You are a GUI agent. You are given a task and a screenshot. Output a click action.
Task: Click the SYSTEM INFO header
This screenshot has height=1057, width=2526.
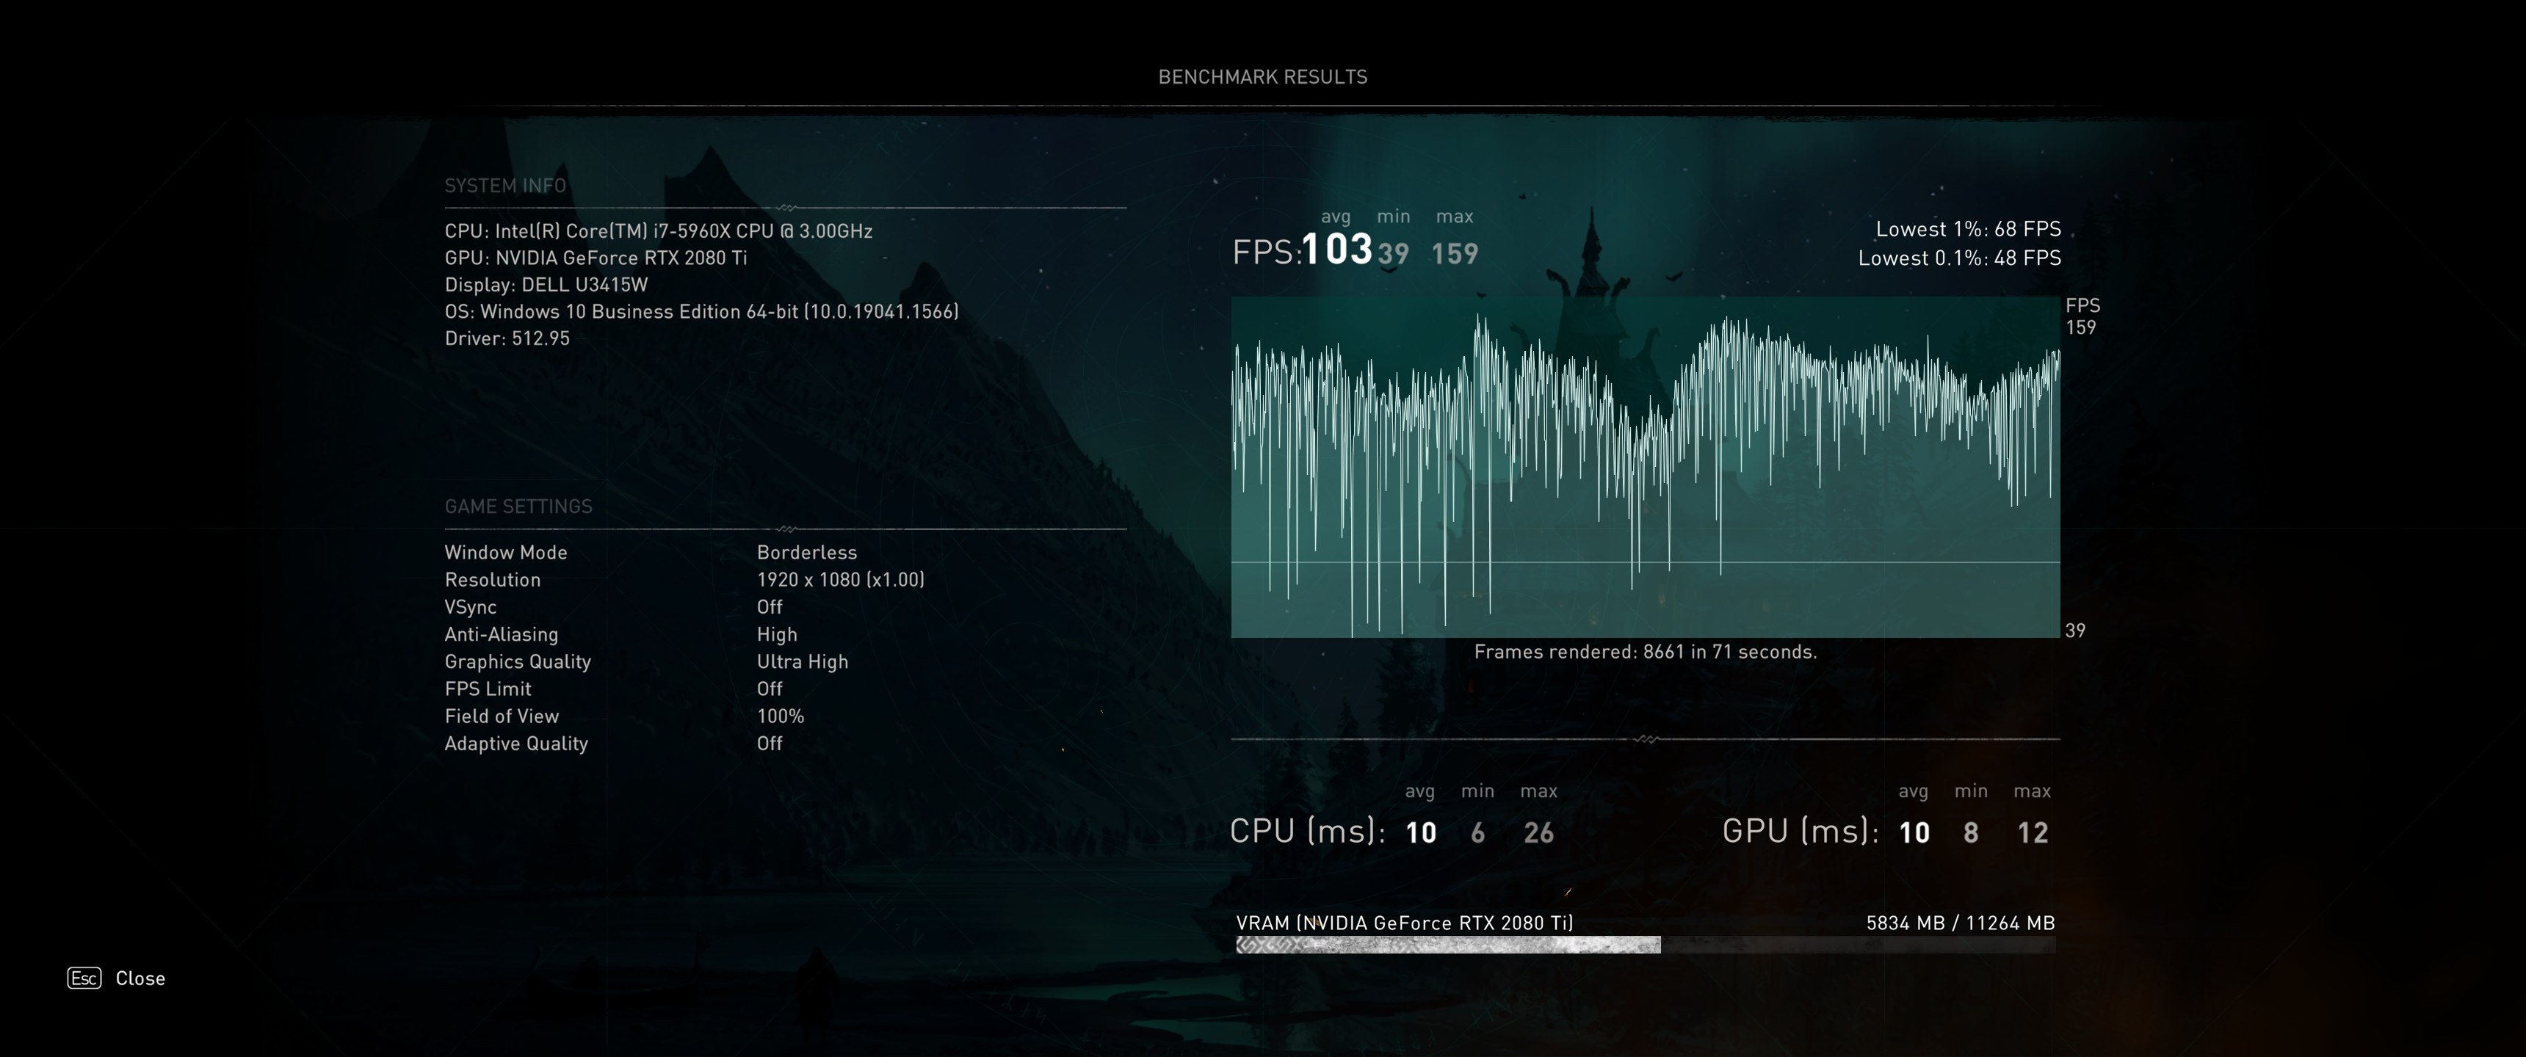point(505,185)
